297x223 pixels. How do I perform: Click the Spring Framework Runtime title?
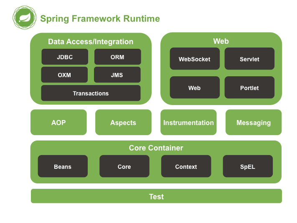click(100, 19)
